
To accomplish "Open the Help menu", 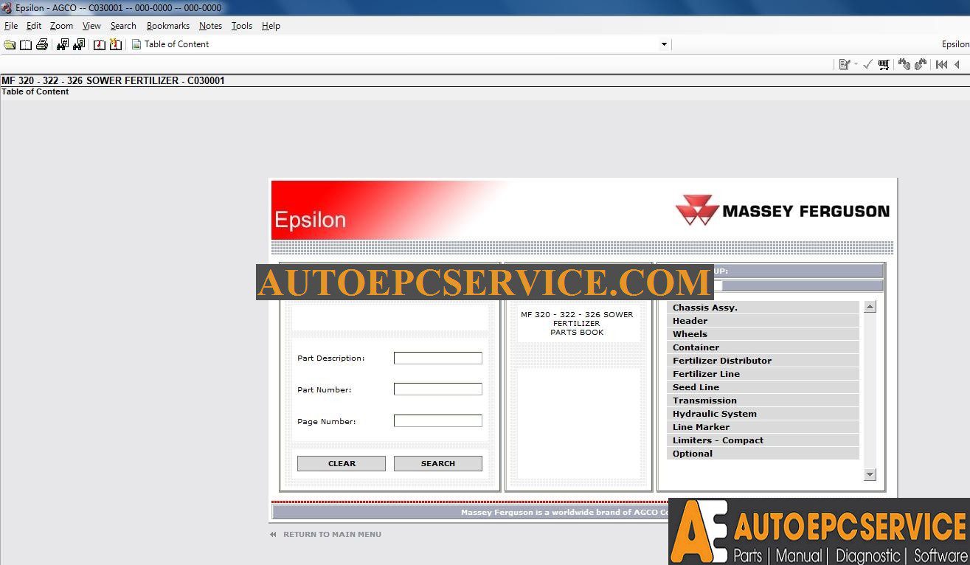I will (x=271, y=26).
